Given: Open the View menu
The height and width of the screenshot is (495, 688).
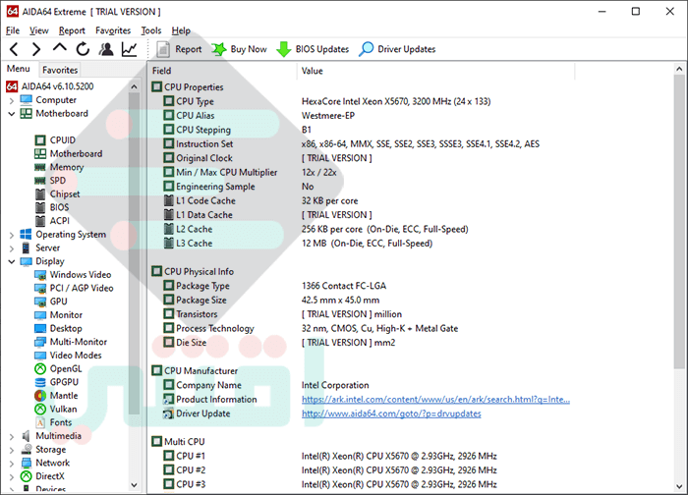Looking at the screenshot, I should pyautogui.click(x=38, y=30).
